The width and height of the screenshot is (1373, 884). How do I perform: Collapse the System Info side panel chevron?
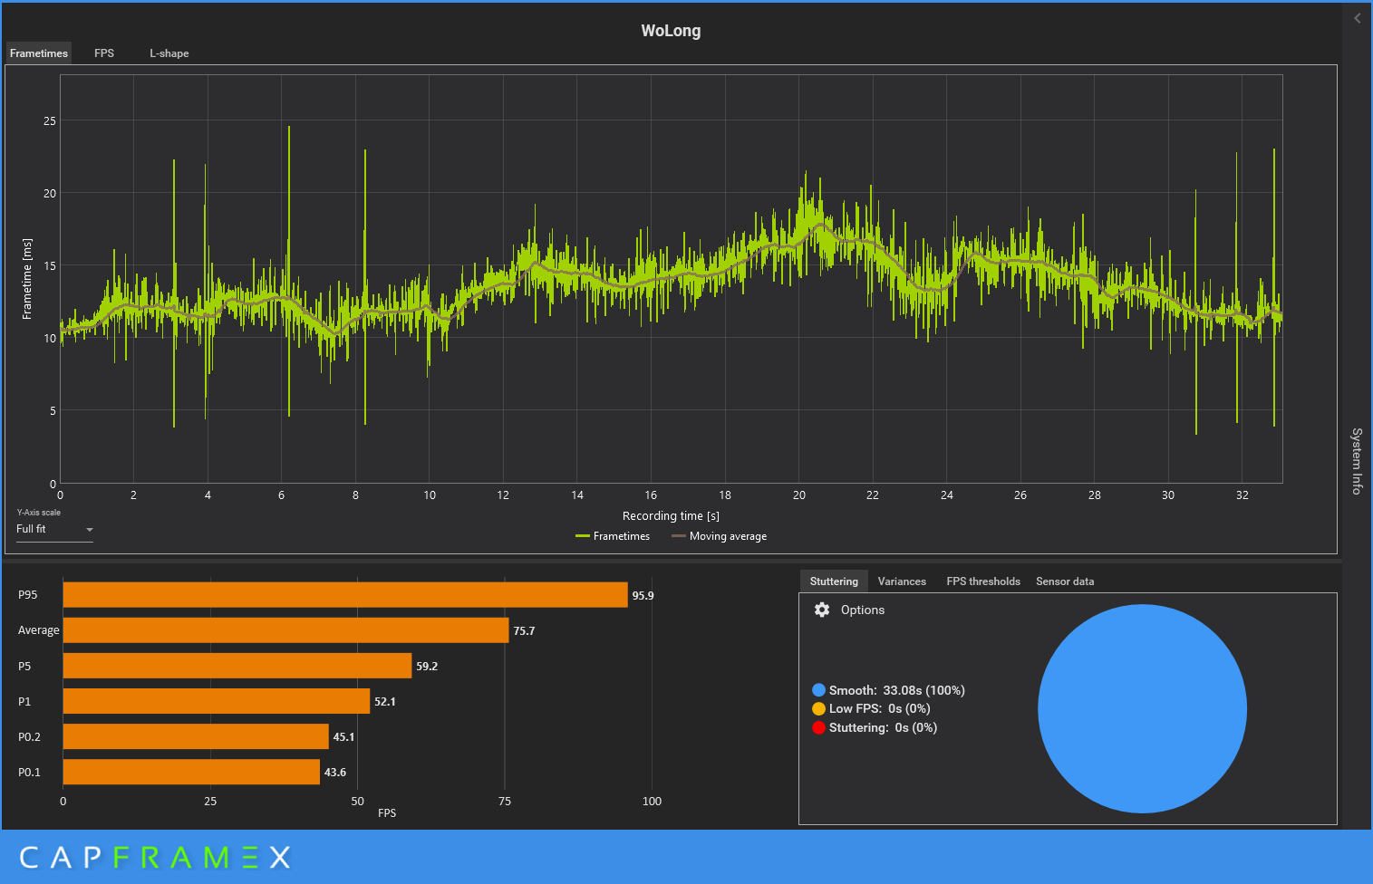click(1357, 18)
